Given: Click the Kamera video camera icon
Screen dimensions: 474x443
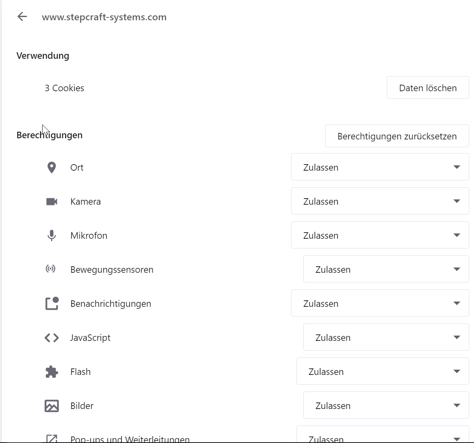Looking at the screenshot, I should [x=51, y=201].
